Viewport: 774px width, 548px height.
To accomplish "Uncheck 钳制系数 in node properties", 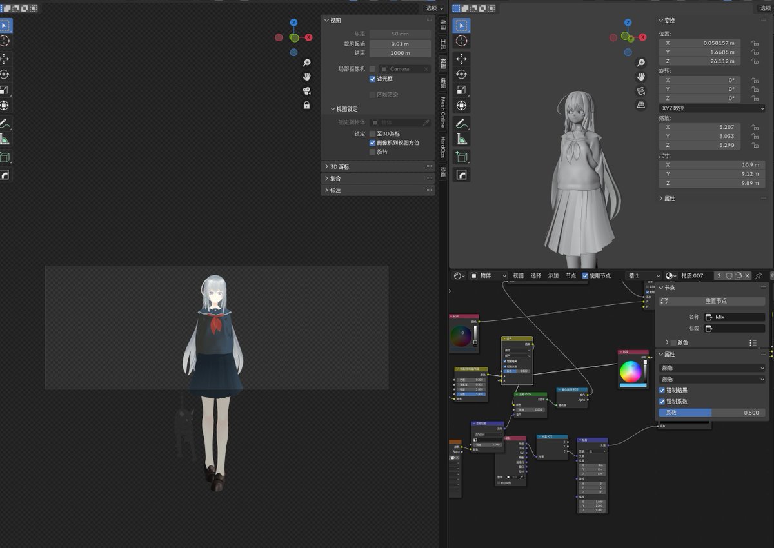I will (x=662, y=402).
